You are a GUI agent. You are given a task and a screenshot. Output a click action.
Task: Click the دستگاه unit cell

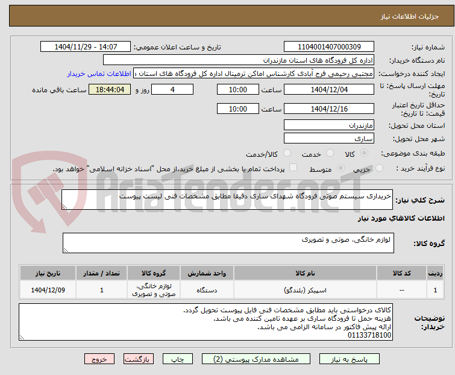coord(207,290)
